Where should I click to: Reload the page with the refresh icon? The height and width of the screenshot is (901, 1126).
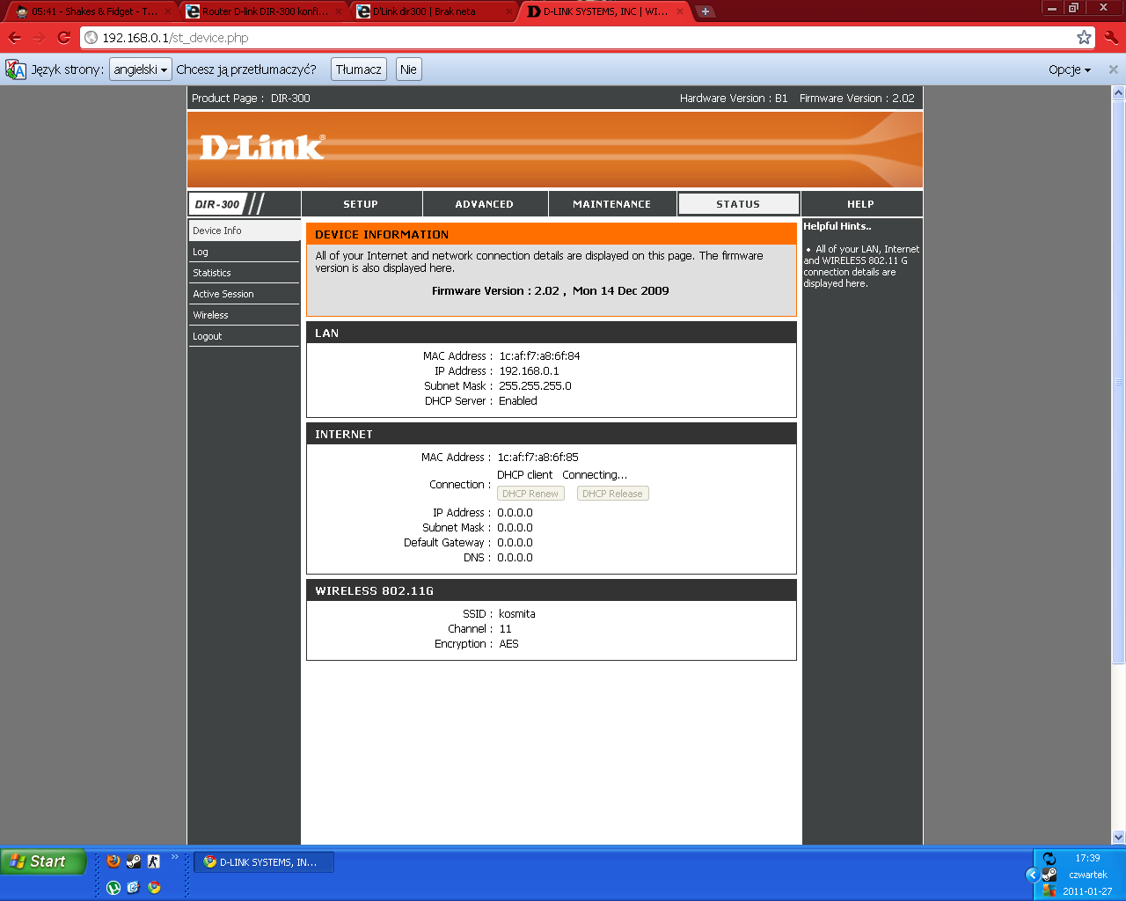coord(63,38)
